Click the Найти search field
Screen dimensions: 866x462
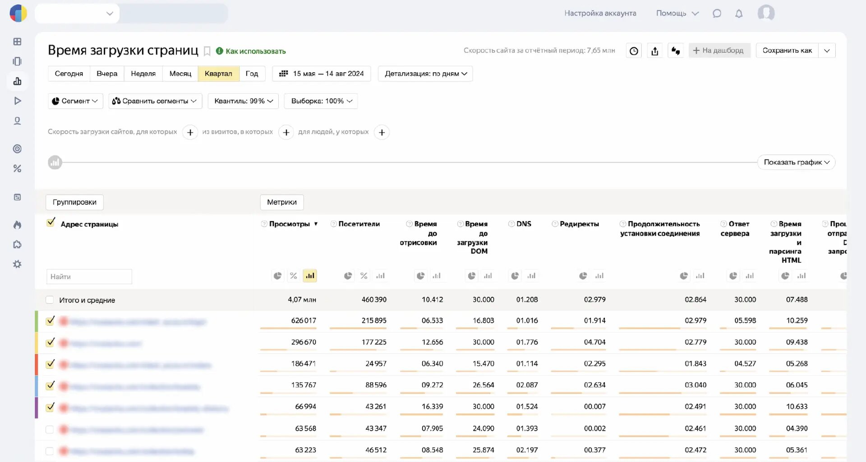coord(89,276)
